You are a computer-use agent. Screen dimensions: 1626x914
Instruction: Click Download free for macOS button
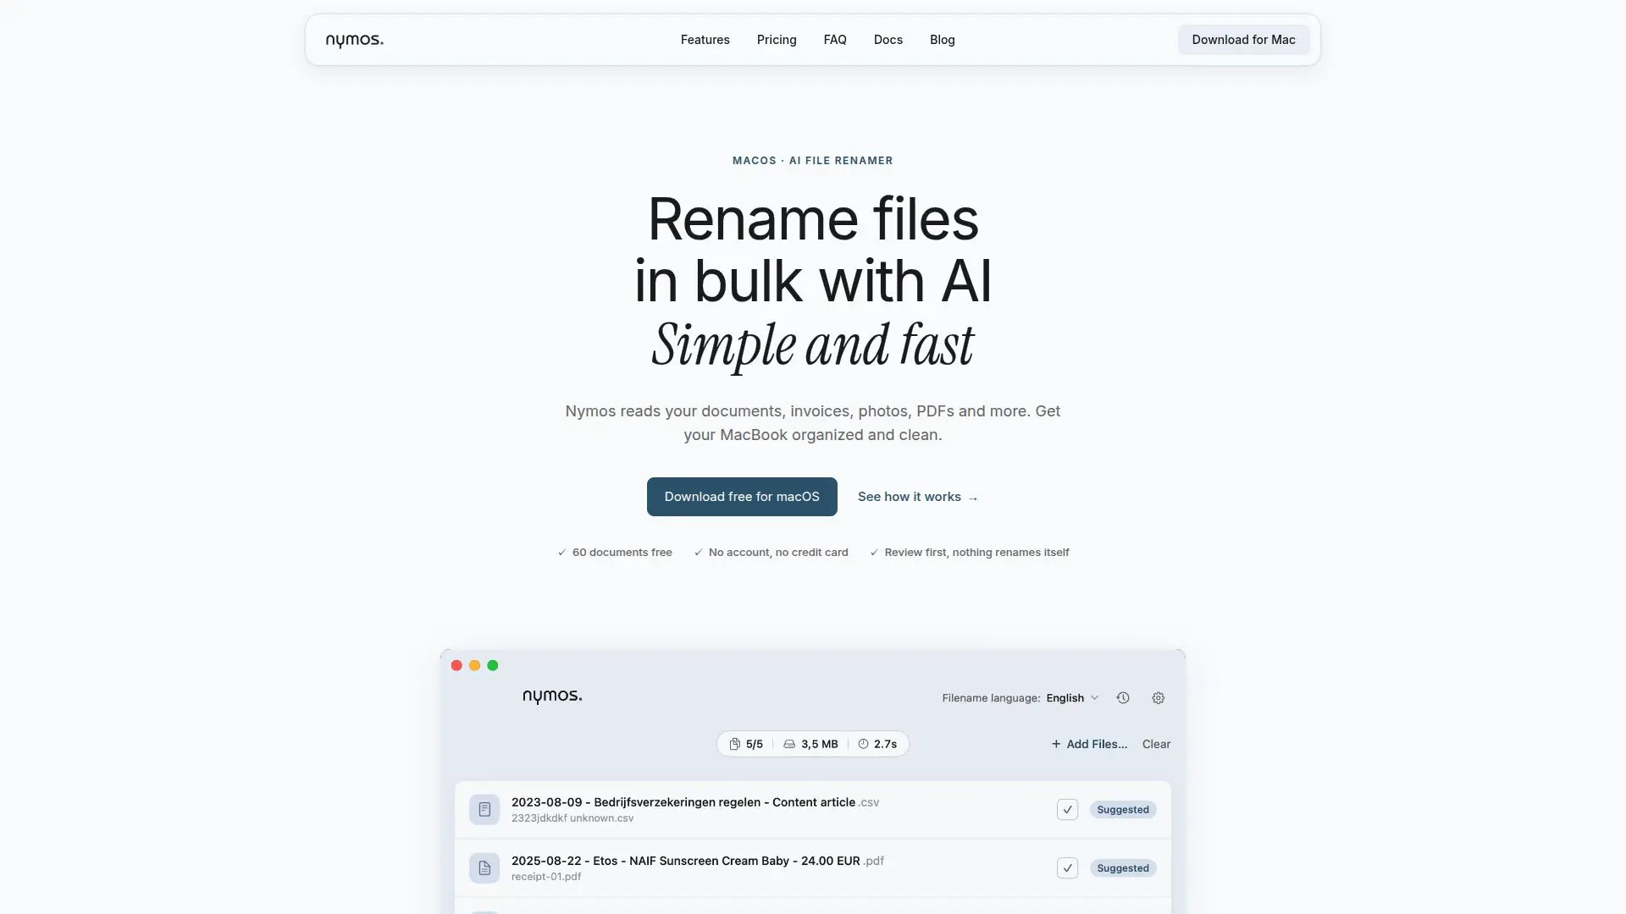pyautogui.click(x=742, y=497)
